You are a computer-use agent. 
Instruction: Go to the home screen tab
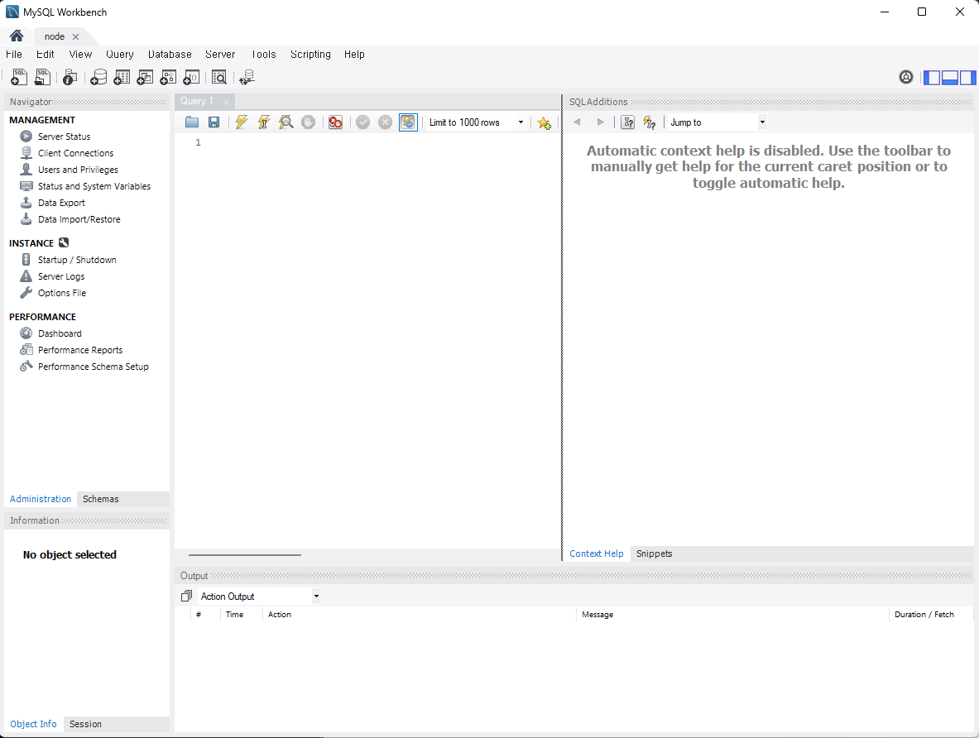coord(17,36)
